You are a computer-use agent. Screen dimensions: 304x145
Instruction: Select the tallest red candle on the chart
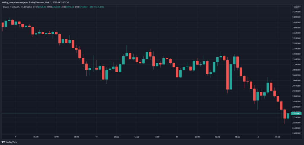point(227,75)
